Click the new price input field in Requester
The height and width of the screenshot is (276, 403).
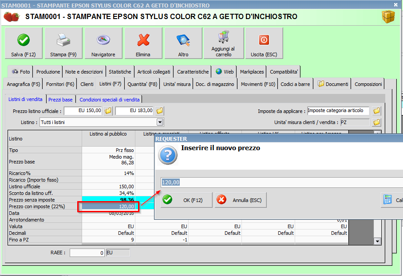pyautogui.click(x=282, y=183)
